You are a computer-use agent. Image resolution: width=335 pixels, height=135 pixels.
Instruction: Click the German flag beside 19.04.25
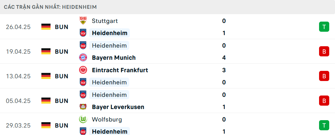[46, 51]
